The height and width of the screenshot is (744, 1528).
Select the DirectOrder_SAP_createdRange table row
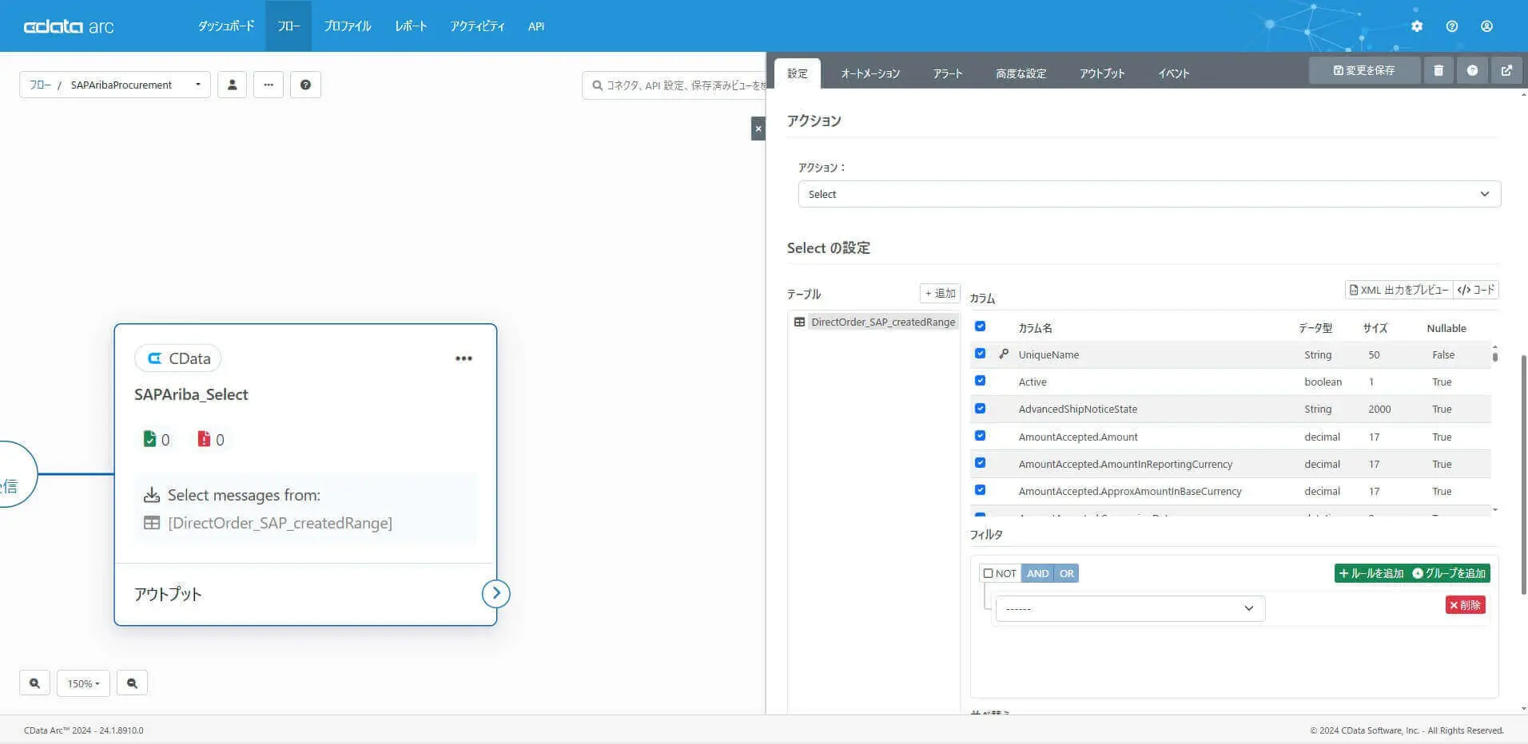click(x=873, y=322)
